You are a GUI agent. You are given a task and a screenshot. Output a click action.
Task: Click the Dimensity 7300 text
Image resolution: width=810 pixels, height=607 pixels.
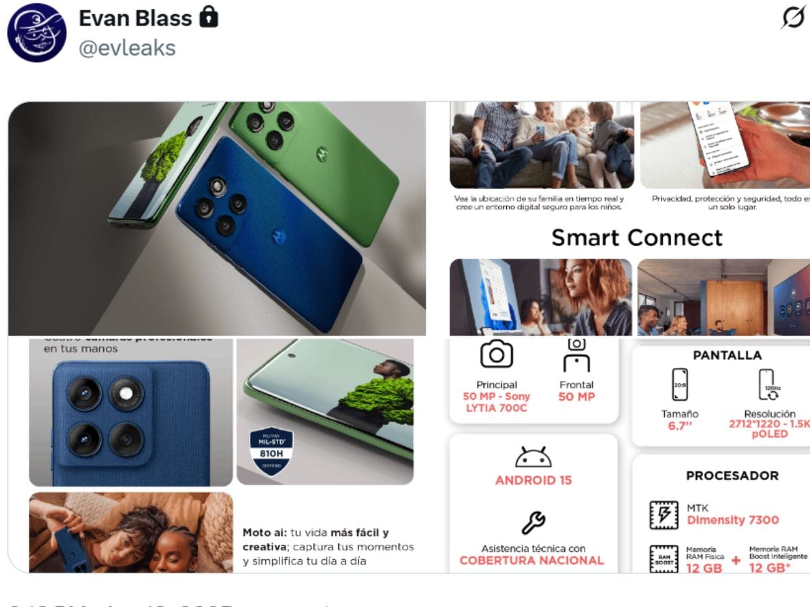[733, 520]
